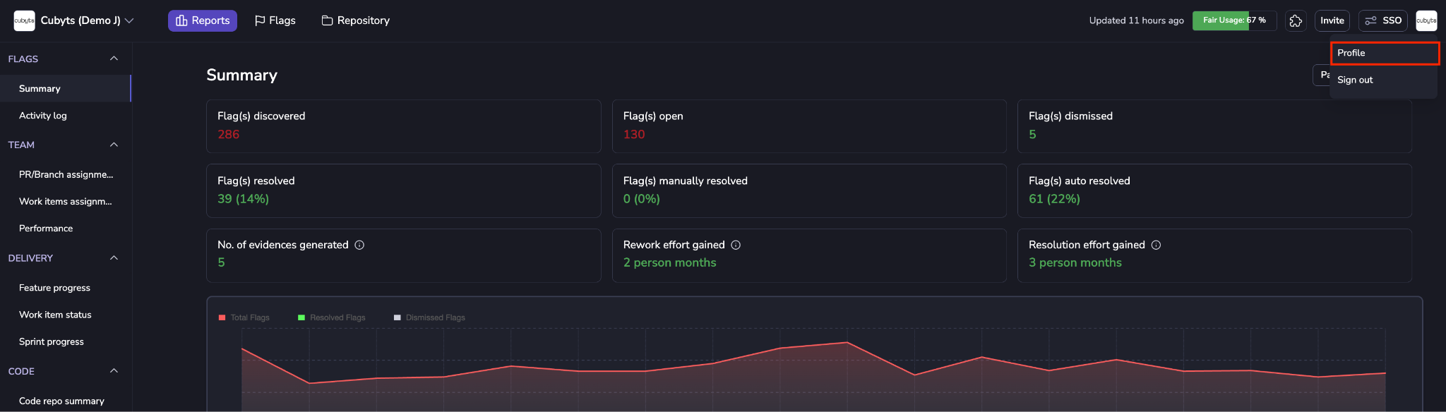Image resolution: width=1446 pixels, height=412 pixels.
Task: Collapse the FLAGS sidebar section
Action: 114,59
